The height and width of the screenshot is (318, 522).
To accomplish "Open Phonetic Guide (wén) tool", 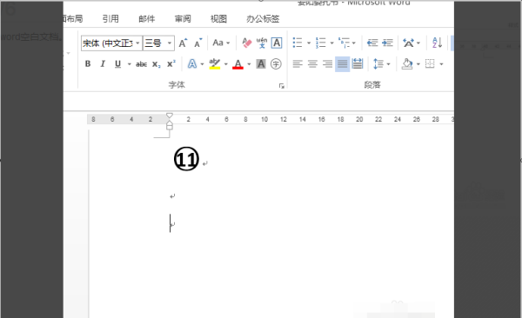I will [x=262, y=43].
